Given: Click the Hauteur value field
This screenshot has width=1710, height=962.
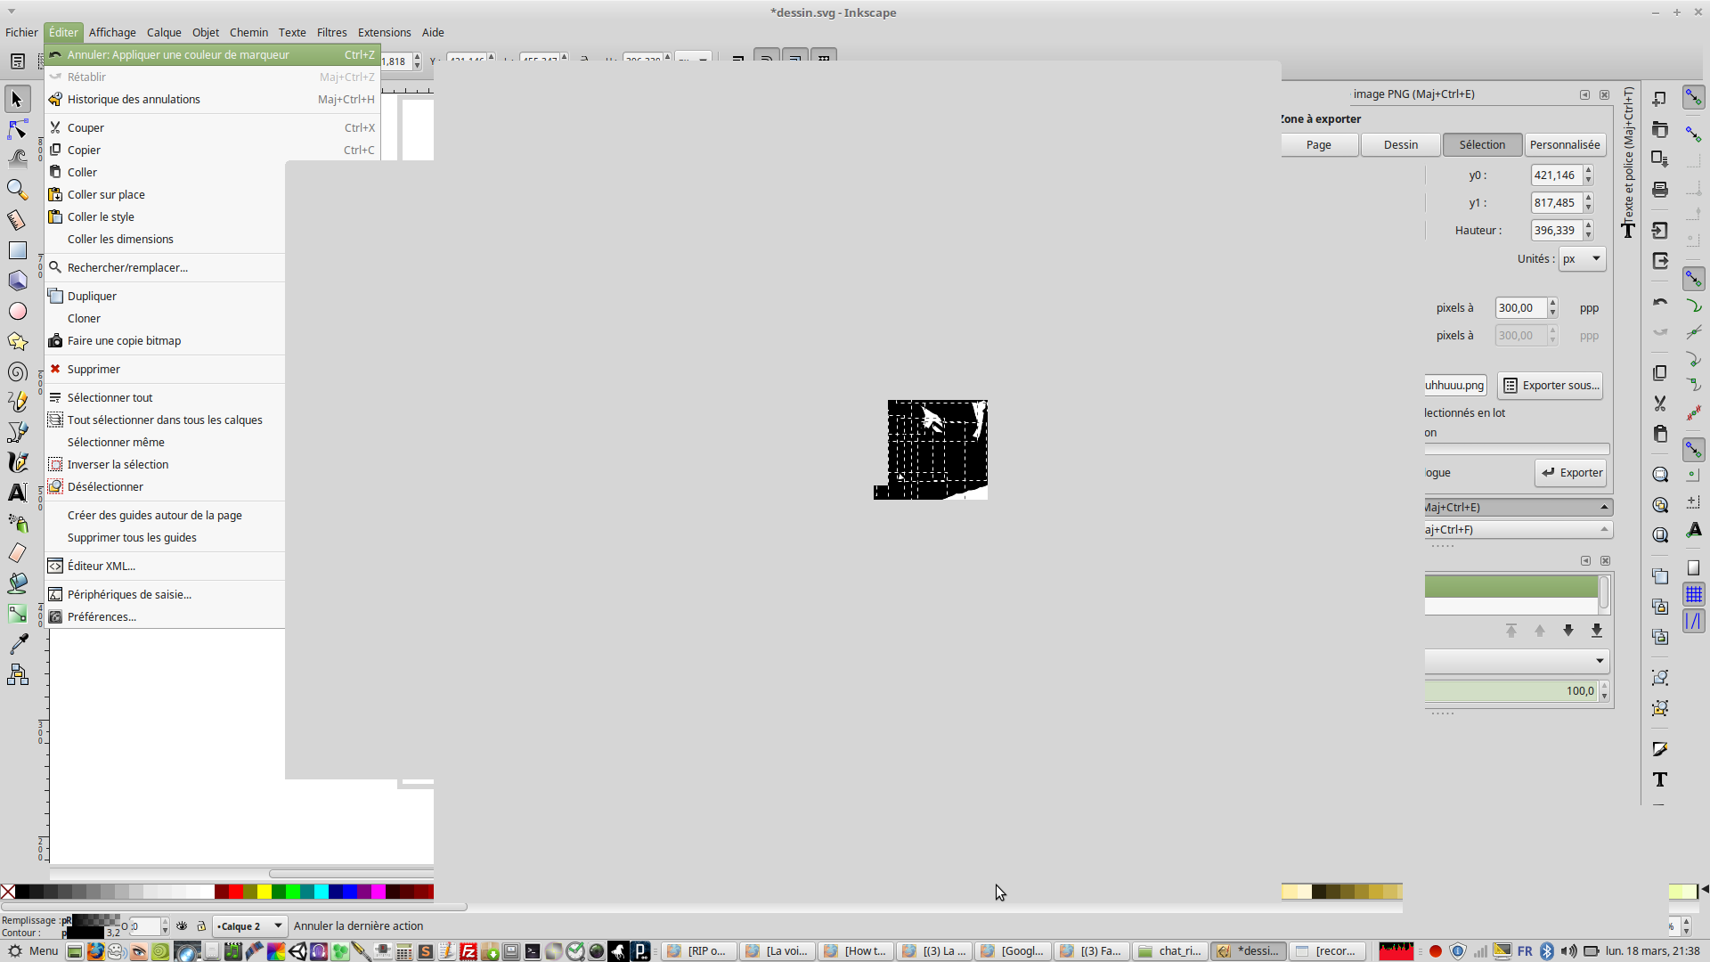Looking at the screenshot, I should [1555, 231].
